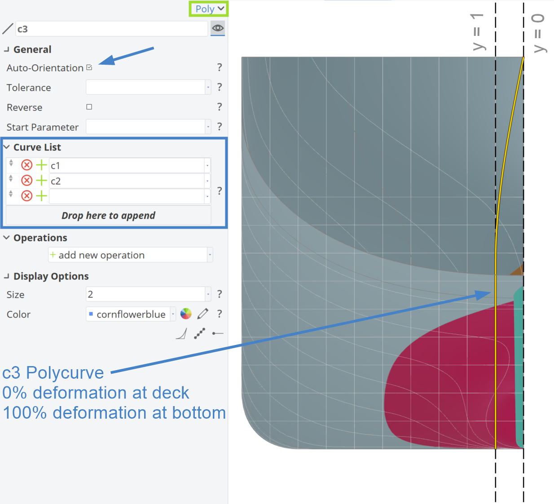Toggle visibility eye for c3

click(x=218, y=28)
